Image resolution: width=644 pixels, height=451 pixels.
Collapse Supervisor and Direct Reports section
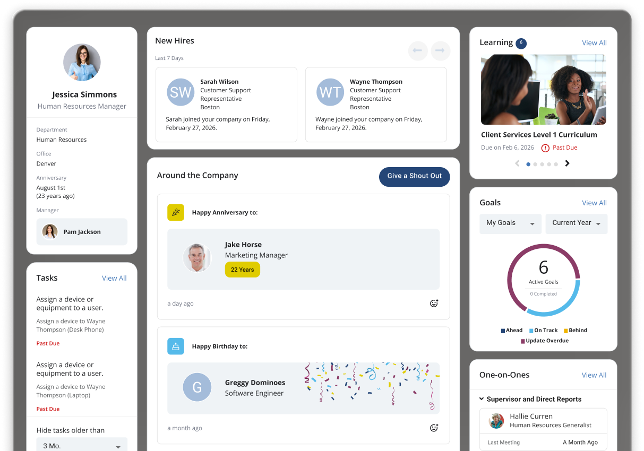[482, 399]
